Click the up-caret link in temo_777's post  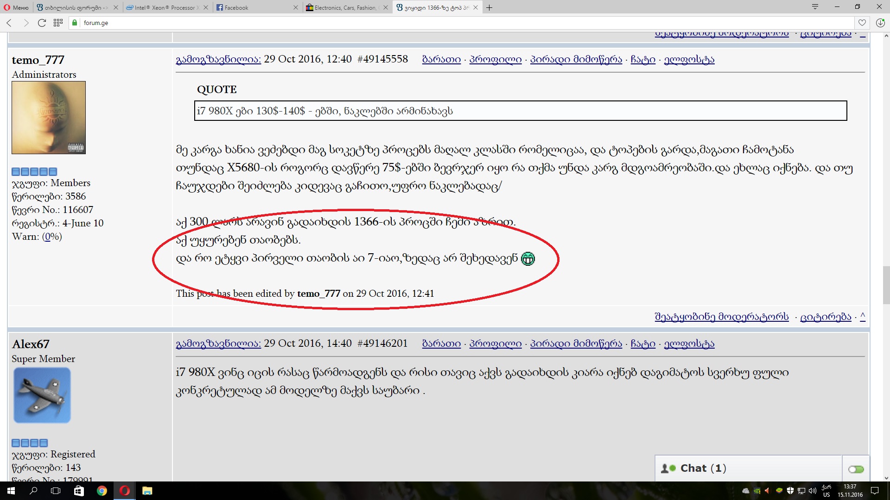point(862,316)
